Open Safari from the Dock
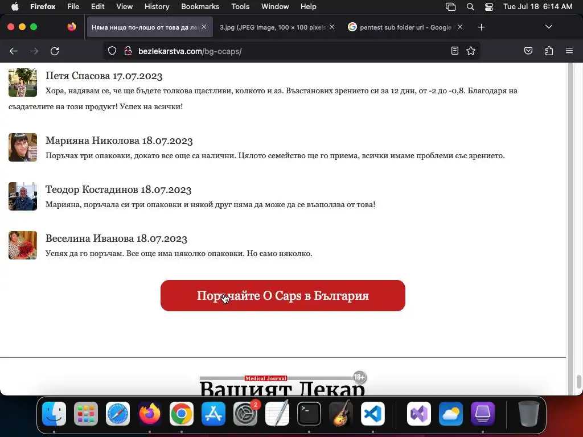Image resolution: width=583 pixels, height=437 pixels. point(118,414)
